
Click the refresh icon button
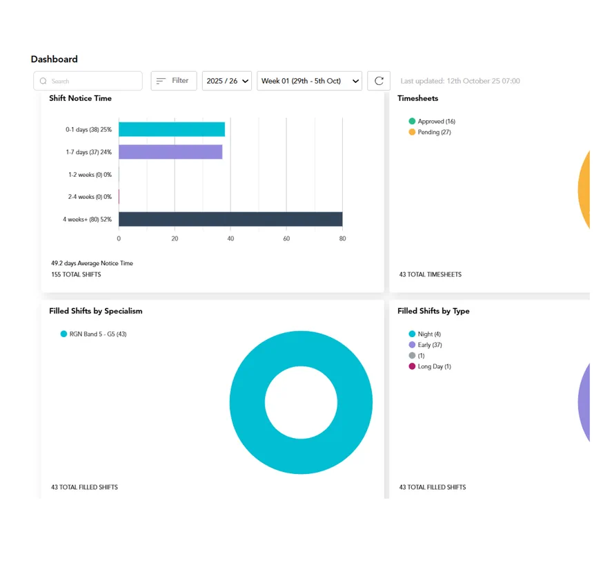(379, 81)
